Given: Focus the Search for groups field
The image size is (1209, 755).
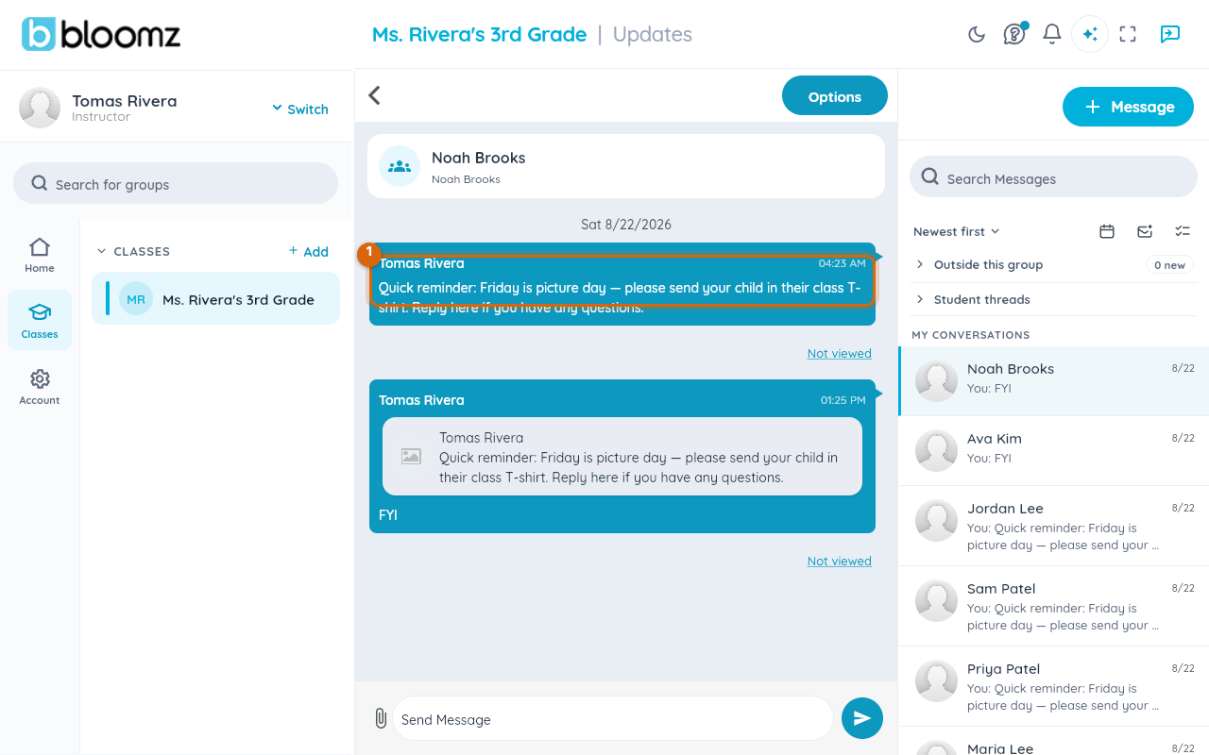Looking at the screenshot, I should (176, 183).
